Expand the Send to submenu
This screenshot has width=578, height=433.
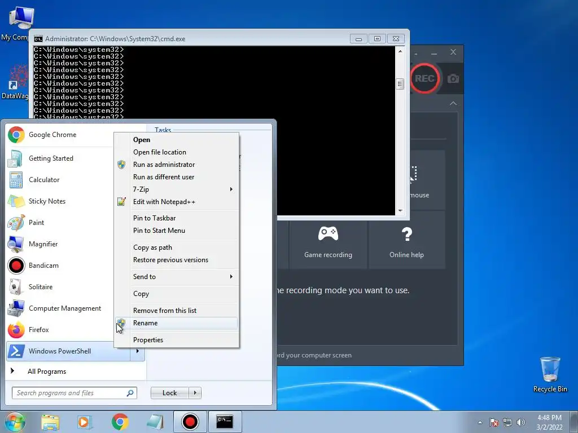(x=176, y=276)
